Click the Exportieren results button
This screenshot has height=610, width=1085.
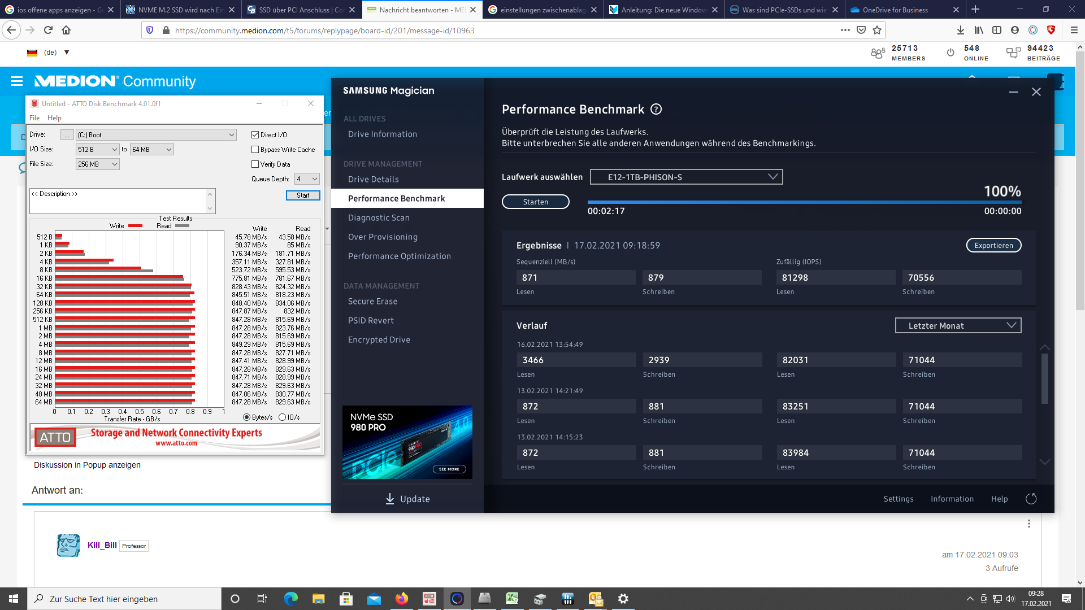tap(993, 246)
